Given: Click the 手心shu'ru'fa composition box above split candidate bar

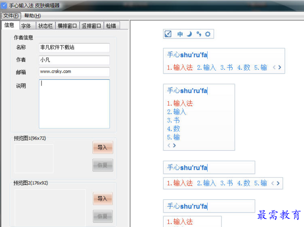Looking at the screenshot, I should (209, 168).
